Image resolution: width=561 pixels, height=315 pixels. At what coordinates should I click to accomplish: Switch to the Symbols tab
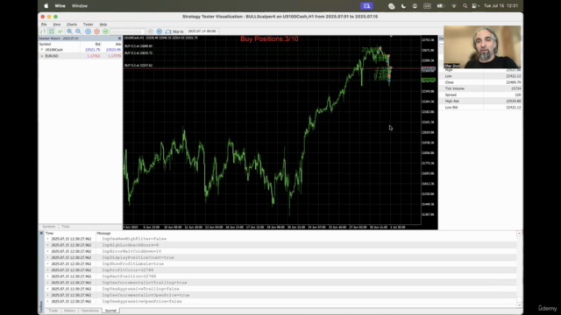(x=49, y=227)
